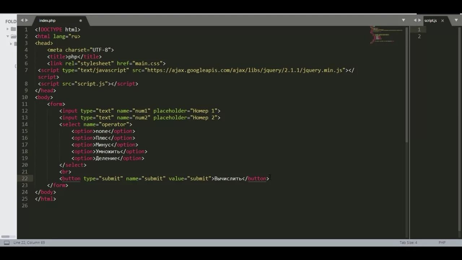
Task: Click the closing '</html>' tag
Action: (45, 199)
